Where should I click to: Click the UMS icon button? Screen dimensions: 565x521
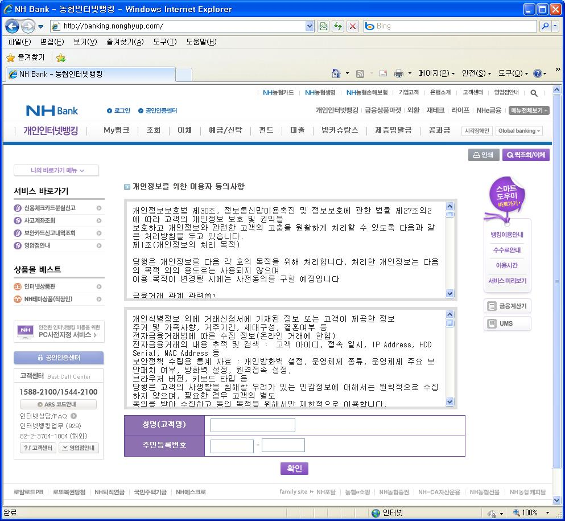[508, 323]
